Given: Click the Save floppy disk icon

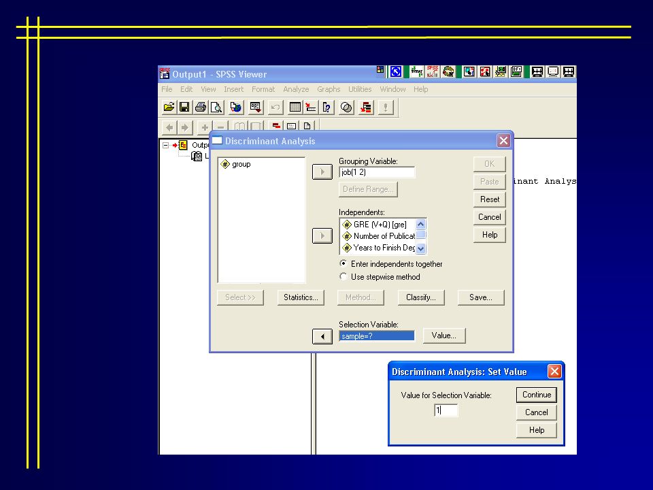Looking at the screenshot, I should [x=184, y=108].
